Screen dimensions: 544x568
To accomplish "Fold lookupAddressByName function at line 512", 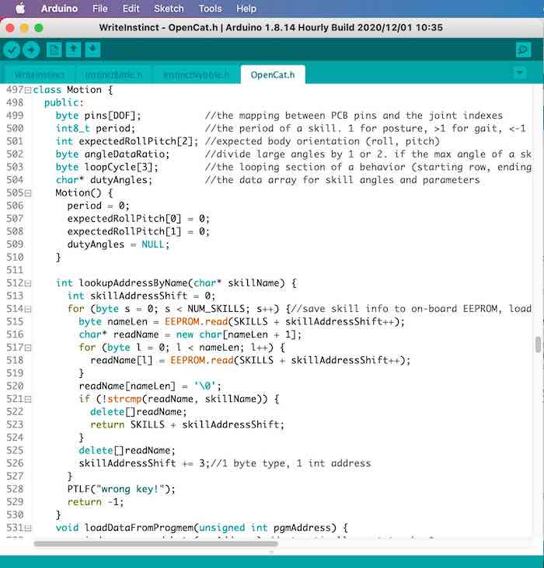I will coord(28,283).
